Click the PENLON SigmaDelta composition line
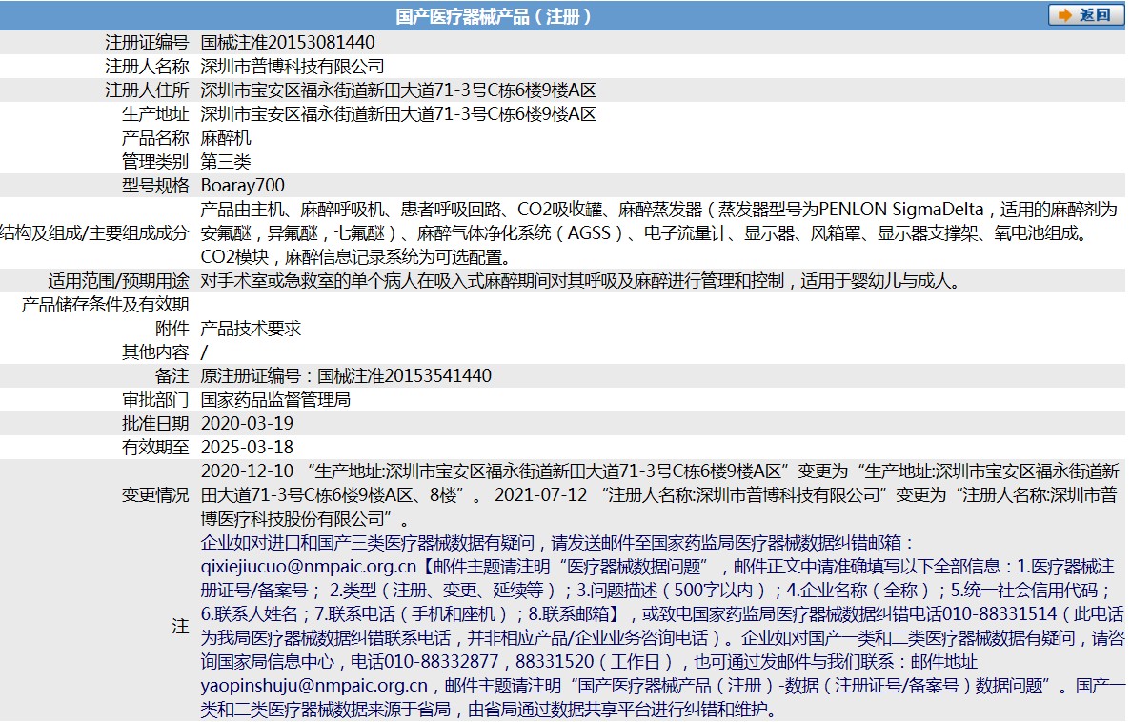 click(x=658, y=210)
